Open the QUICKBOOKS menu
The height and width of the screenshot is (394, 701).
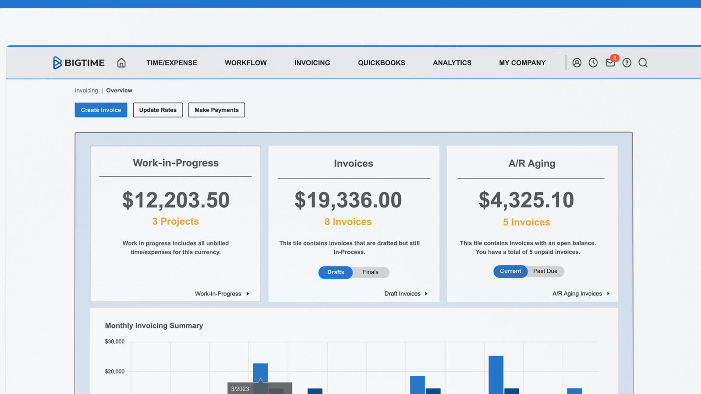tap(382, 63)
